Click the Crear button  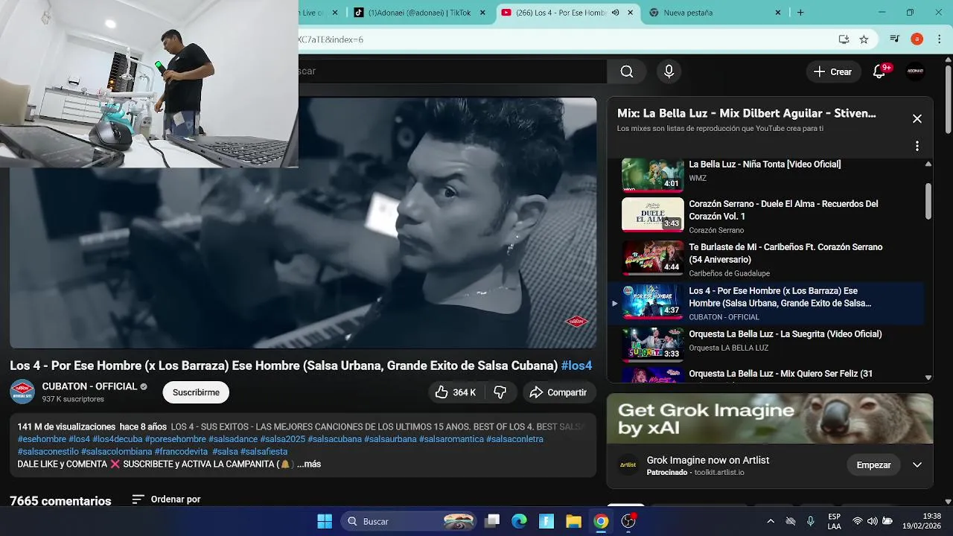click(x=832, y=71)
